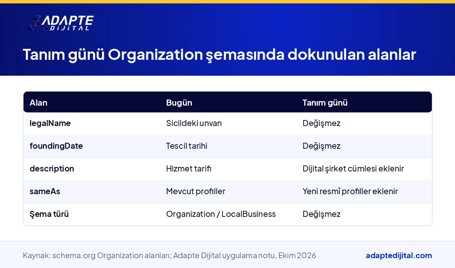This screenshot has height=268, width=455.
Task: Click 'Organization / LocalBusiness' cell
Action: [221, 214]
